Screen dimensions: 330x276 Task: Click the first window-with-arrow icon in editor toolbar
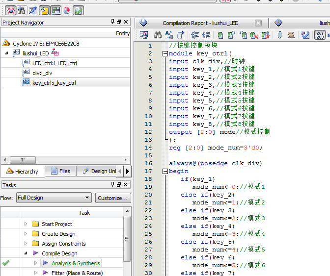(144, 35)
